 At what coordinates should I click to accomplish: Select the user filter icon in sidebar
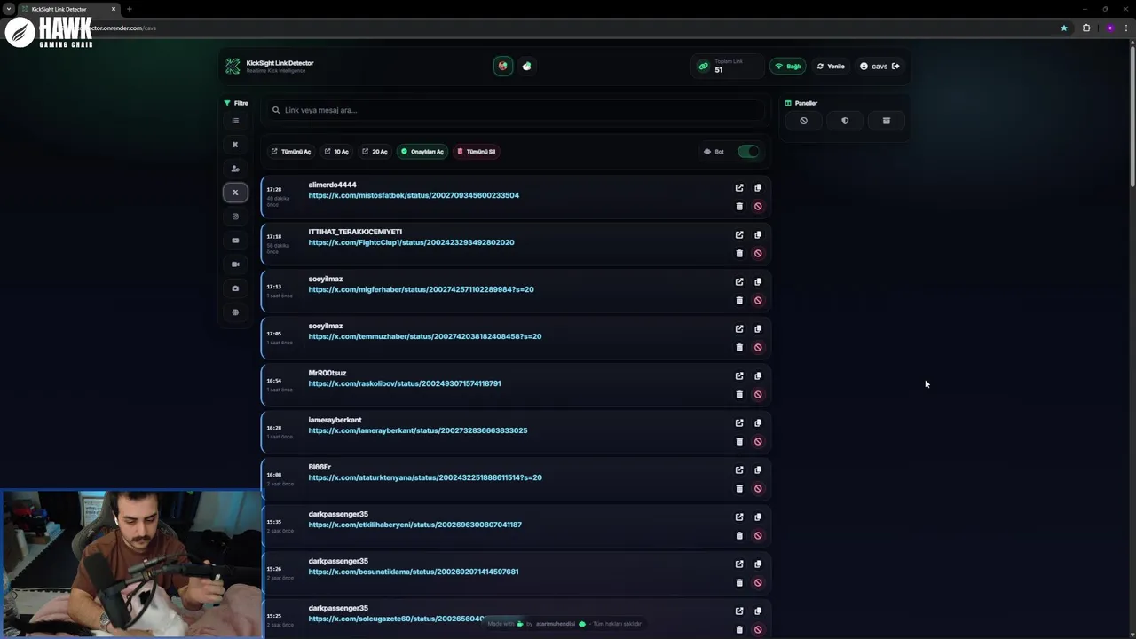(x=235, y=169)
